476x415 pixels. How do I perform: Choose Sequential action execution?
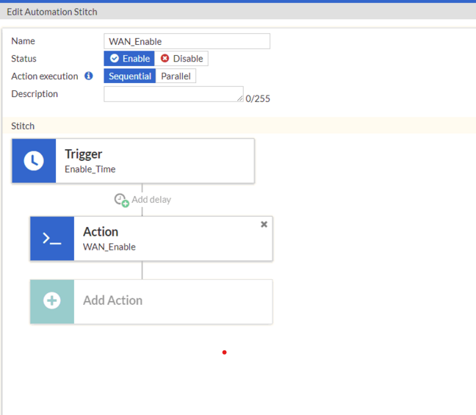coord(130,76)
